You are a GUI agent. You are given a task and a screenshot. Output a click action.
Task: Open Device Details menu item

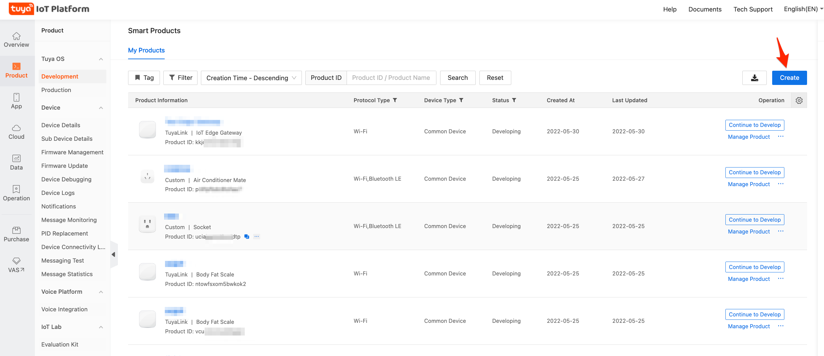pos(61,125)
